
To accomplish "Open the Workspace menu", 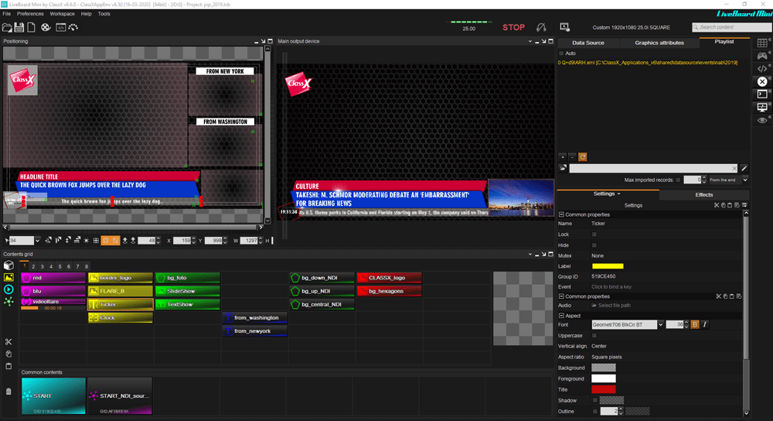I will coord(62,14).
